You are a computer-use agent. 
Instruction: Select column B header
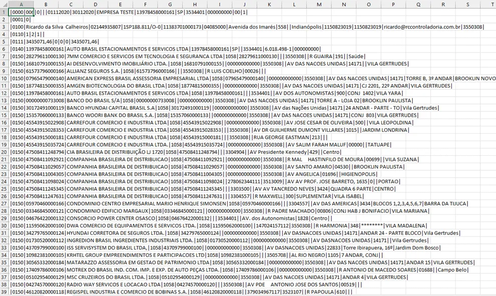pyautogui.click(x=46, y=5)
